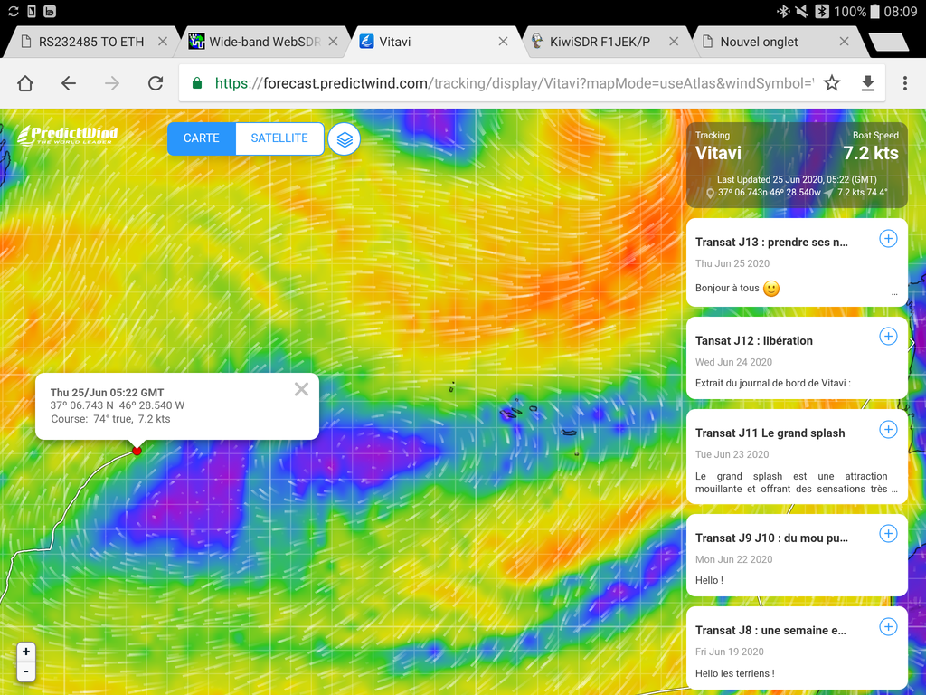Screen dimensions: 926x695
Task: Click the Tue Jun 23 2020 date
Action: (x=732, y=454)
